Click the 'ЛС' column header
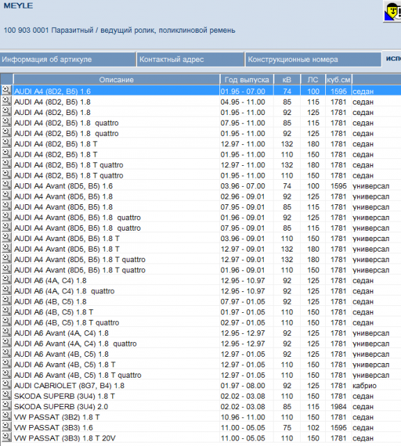Viewport: 401px width, 446px height. [313, 79]
